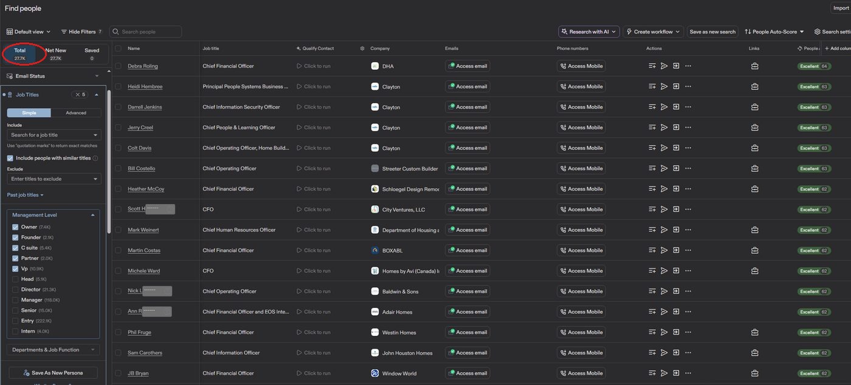Image resolution: width=851 pixels, height=385 pixels.
Task: Check the Head management level
Action: tap(15, 279)
